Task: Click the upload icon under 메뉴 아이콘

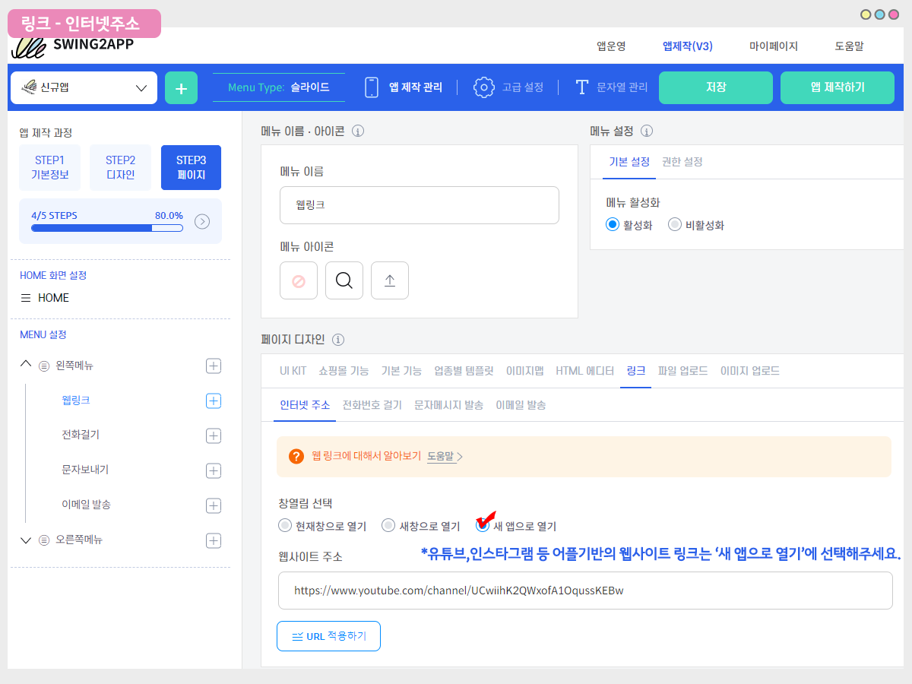Action: point(390,280)
